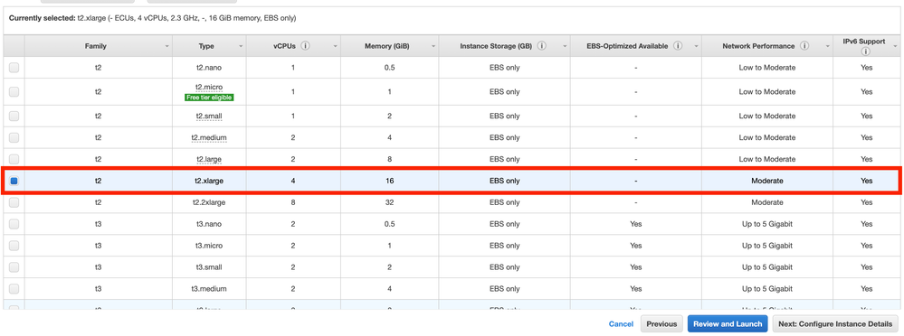The image size is (904, 336).
Task: Click the t2.2xlarge type cell
Action: (x=209, y=202)
